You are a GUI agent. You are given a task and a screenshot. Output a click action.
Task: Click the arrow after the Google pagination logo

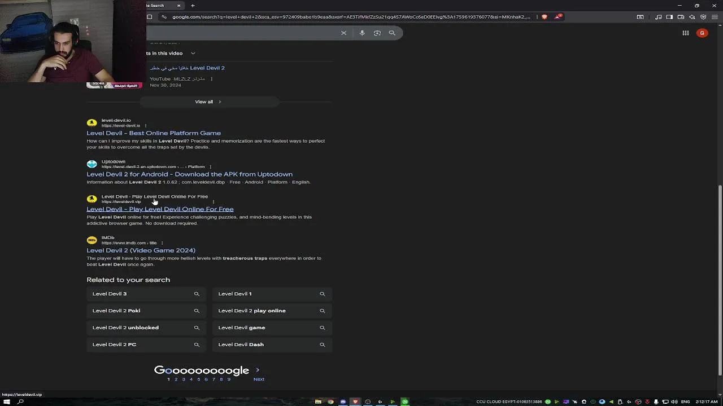[x=258, y=370]
